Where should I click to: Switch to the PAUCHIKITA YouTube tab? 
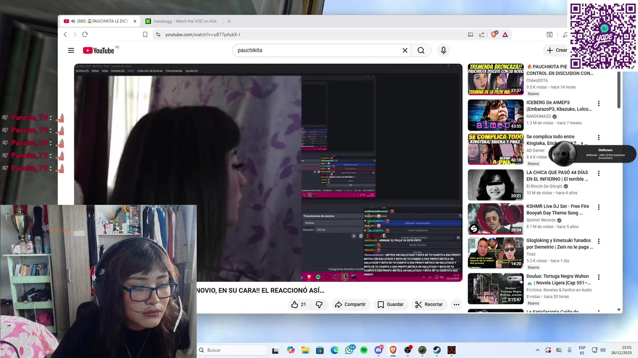(100, 21)
